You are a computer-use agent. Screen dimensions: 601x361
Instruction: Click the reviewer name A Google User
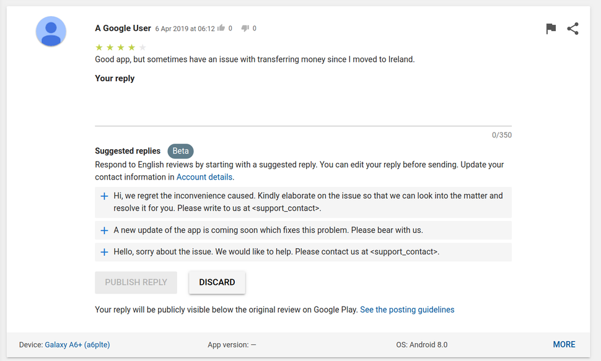(122, 28)
